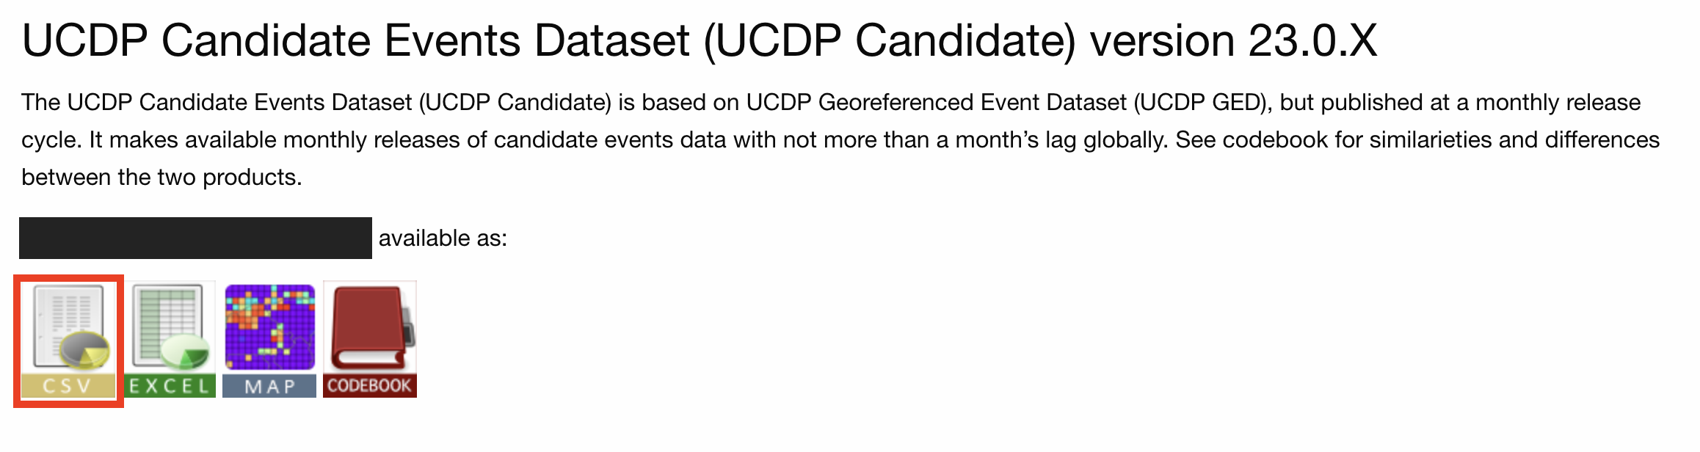1700x452 pixels.
Task: Click the blacked-out redacted text bar
Action: pyautogui.click(x=195, y=238)
